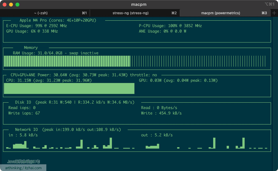
Task: Click the Disk IO peak header
Action: tap(75, 102)
